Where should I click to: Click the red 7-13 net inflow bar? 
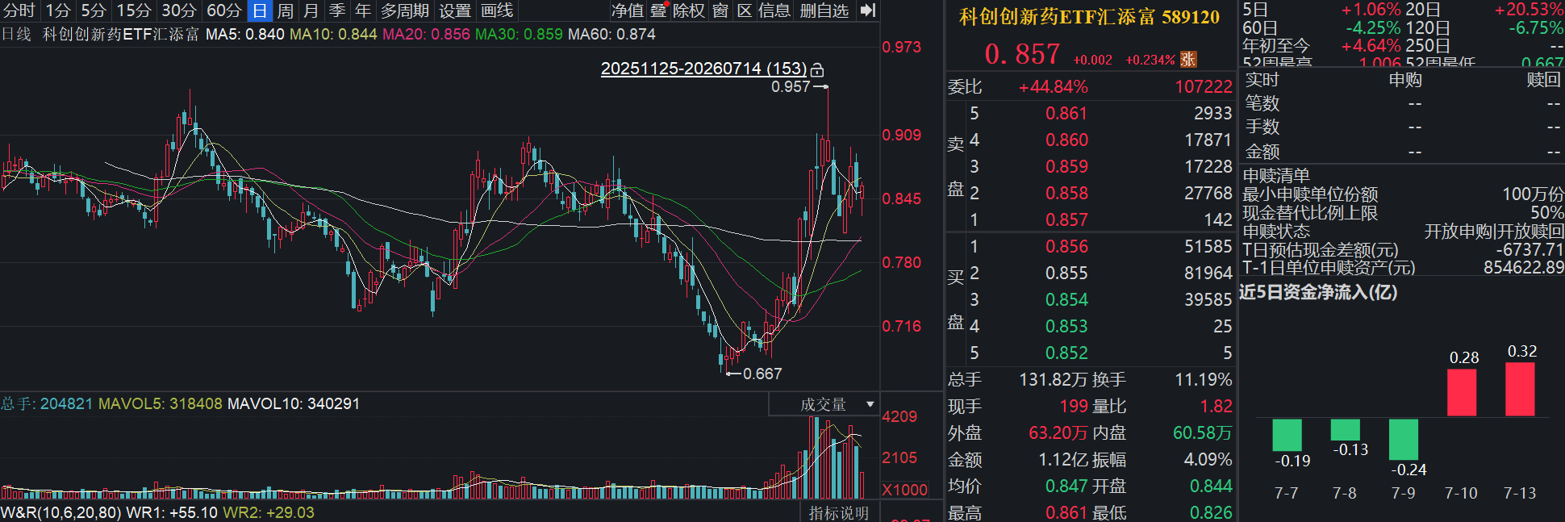click(1520, 389)
